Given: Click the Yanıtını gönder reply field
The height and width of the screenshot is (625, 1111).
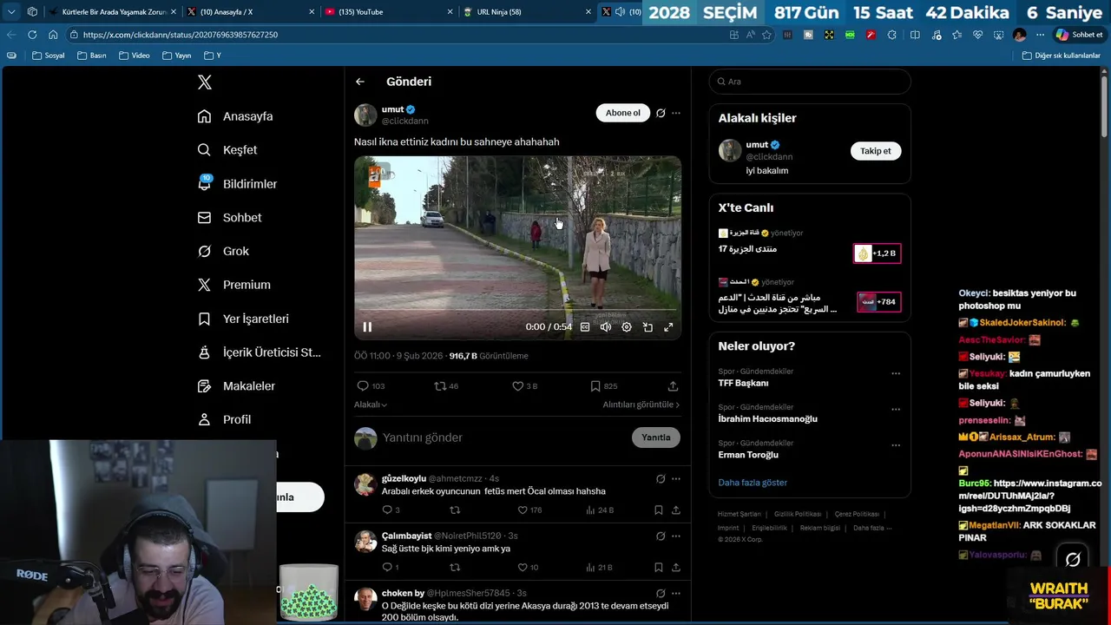Looking at the screenshot, I should [503, 437].
